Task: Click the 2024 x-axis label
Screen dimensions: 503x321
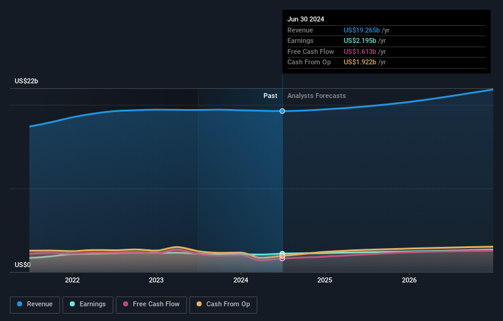Action: point(241,280)
